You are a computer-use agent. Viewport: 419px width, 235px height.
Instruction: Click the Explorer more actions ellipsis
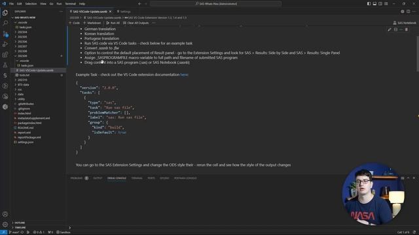[61, 12]
